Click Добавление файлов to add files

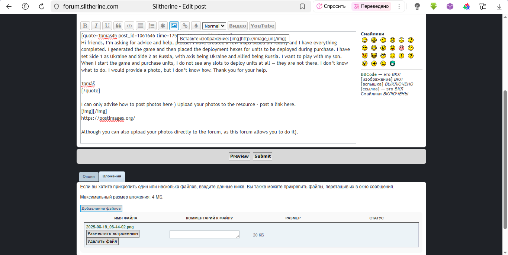(101, 209)
